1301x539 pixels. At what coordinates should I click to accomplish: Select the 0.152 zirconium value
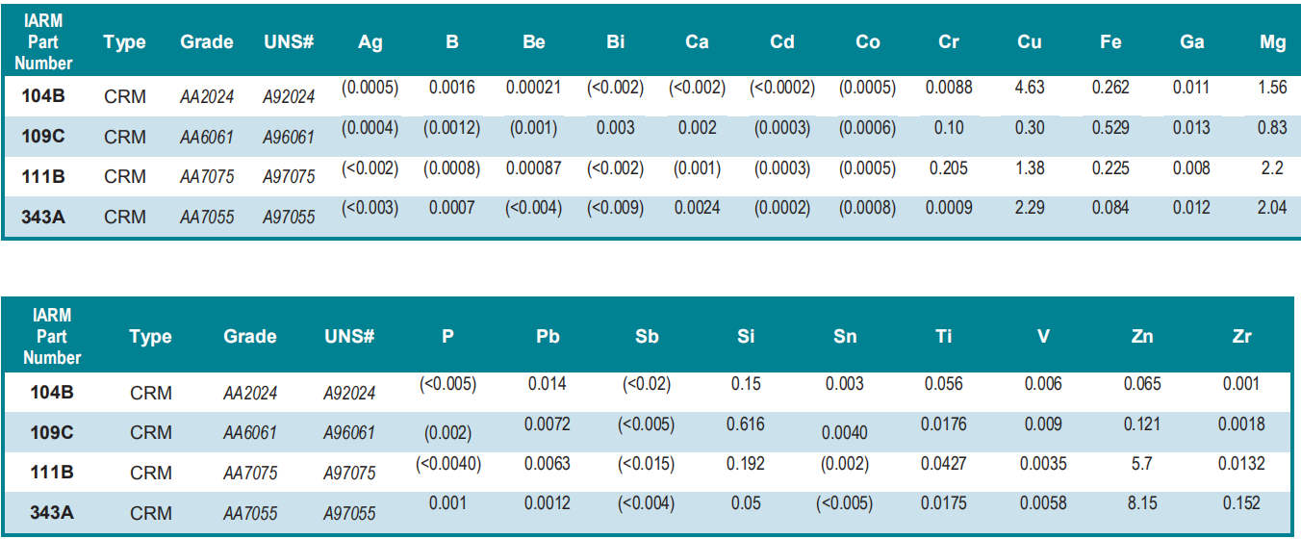1240,503
